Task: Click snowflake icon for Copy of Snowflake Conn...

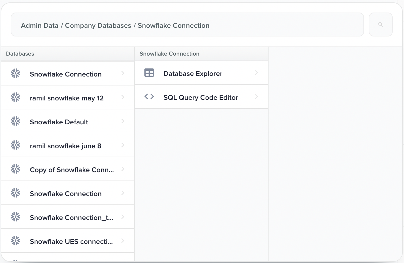Action: (15, 169)
